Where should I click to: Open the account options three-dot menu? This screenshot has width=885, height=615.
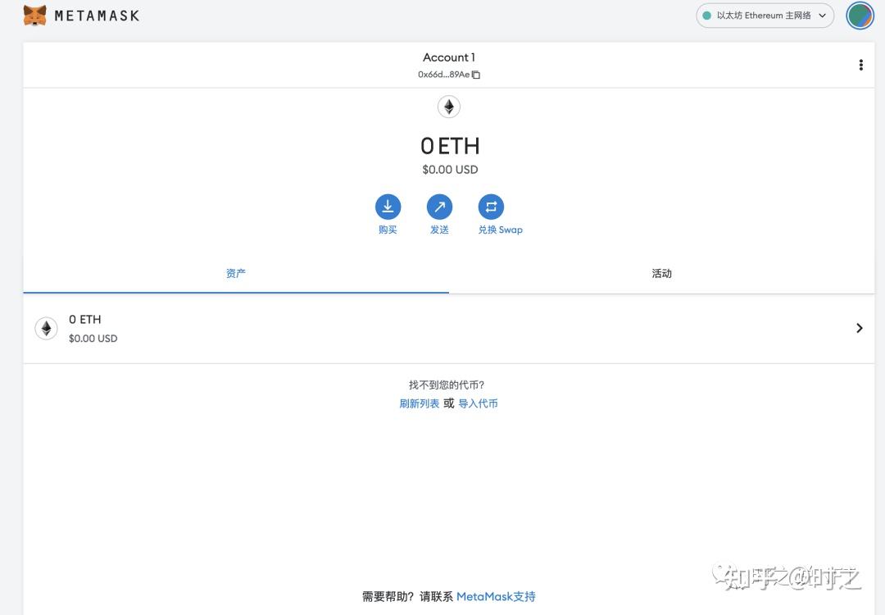pos(860,64)
